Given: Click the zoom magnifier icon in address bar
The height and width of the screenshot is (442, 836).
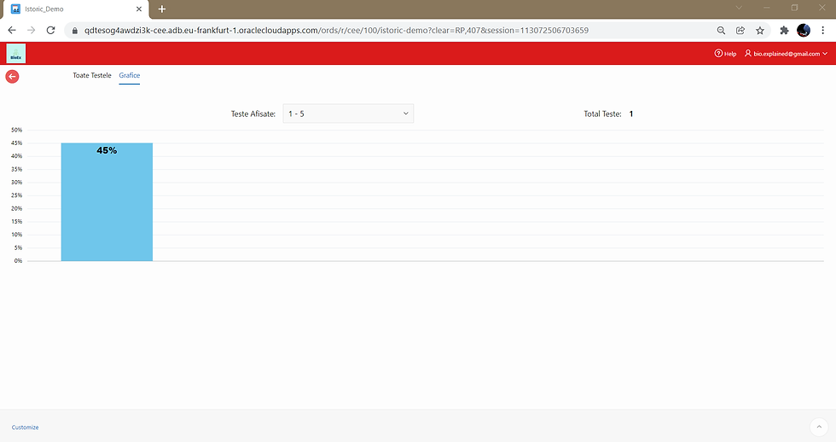Looking at the screenshot, I should click(721, 31).
